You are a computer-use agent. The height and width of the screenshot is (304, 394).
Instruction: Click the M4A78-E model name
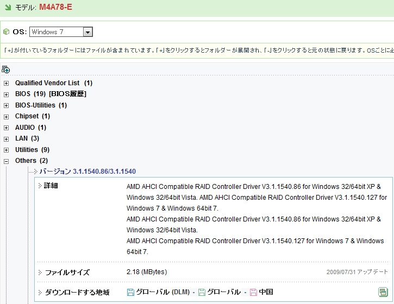coord(55,7)
